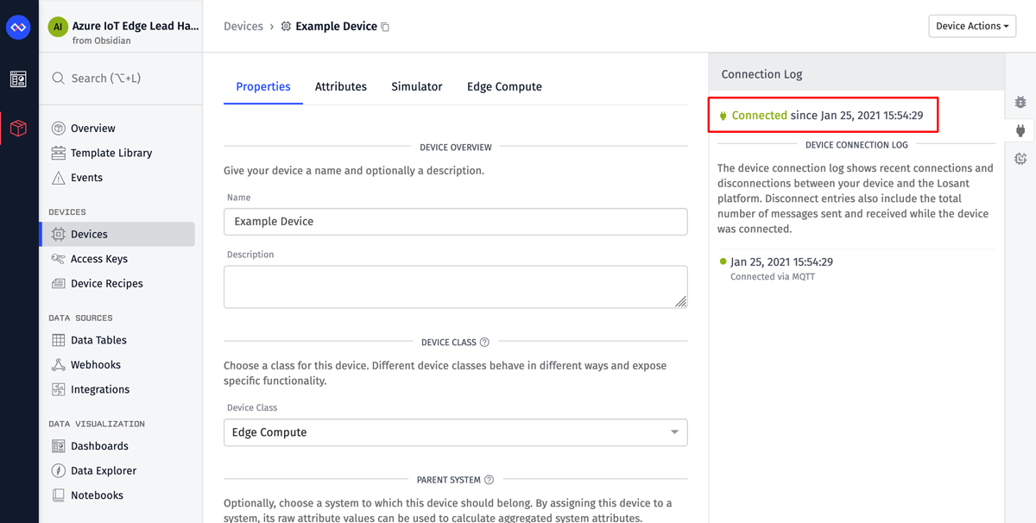Screen dimensions: 1036x523
Task: Click the log entry Jan 25, 2021 15:54:29
Action: click(x=781, y=261)
